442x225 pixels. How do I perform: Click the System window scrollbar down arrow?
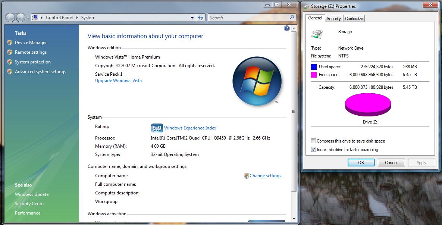pyautogui.click(x=294, y=219)
